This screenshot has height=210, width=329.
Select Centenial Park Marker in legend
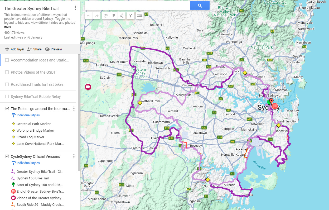(x=33, y=124)
